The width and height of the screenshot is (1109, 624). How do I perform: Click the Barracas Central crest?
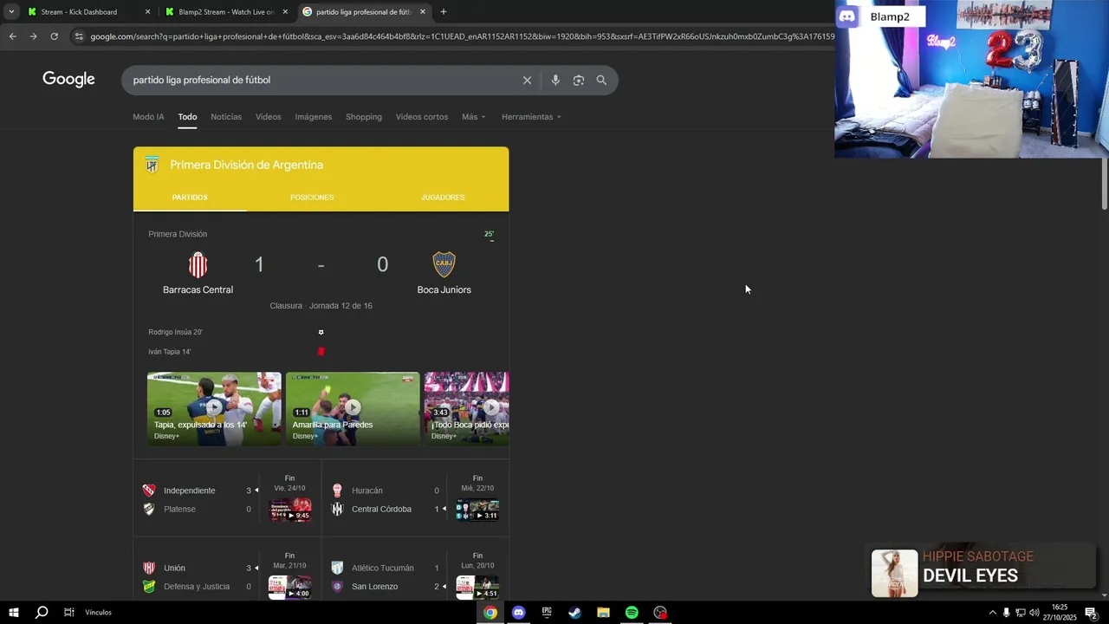pos(198,264)
